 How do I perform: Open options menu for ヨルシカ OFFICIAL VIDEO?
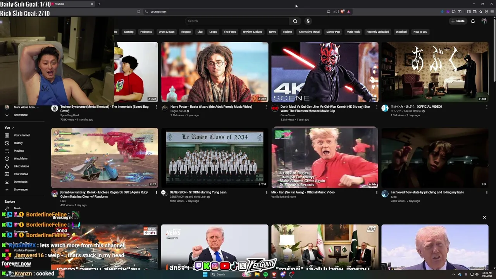(x=487, y=107)
